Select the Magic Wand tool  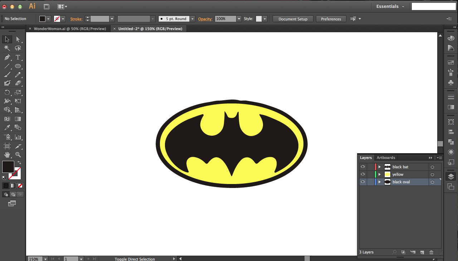(x=7, y=48)
